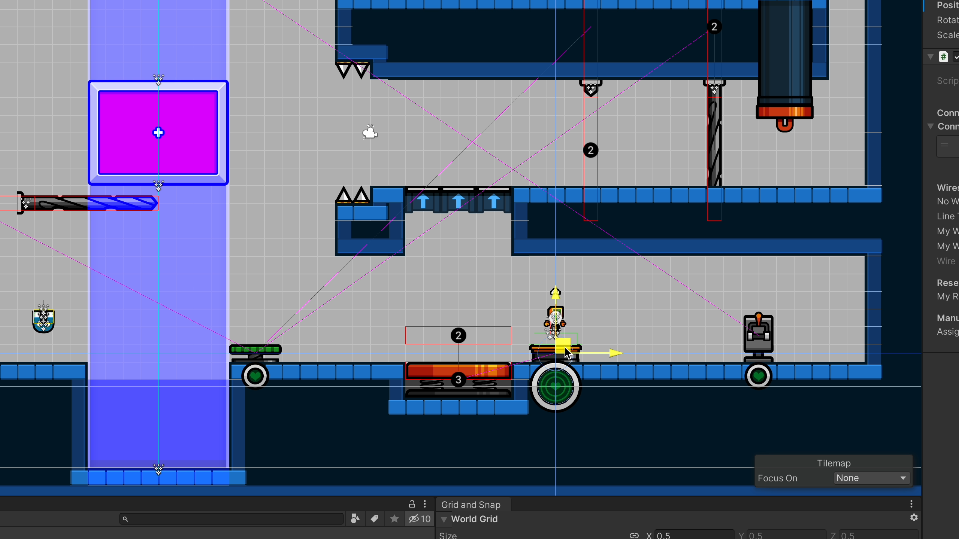
Task: Click the project search input field
Action: (x=232, y=519)
